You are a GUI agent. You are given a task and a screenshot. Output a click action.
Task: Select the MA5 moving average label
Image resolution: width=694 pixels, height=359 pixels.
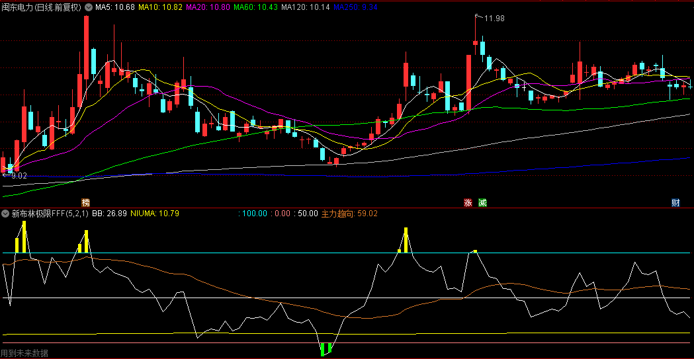[115, 7]
